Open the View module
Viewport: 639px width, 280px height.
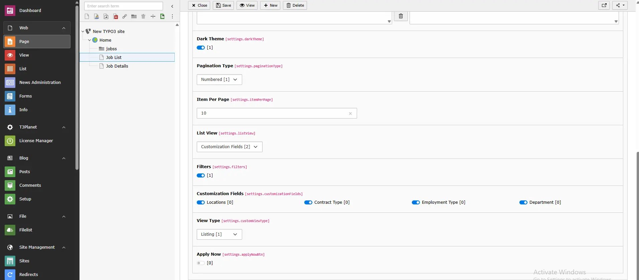tap(37, 55)
